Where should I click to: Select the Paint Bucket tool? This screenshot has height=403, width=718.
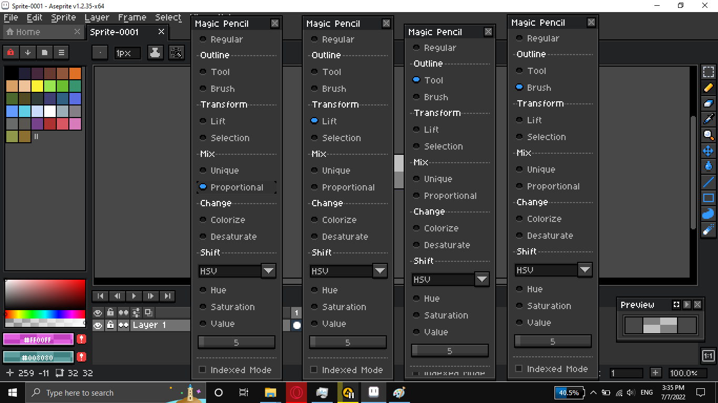708,166
